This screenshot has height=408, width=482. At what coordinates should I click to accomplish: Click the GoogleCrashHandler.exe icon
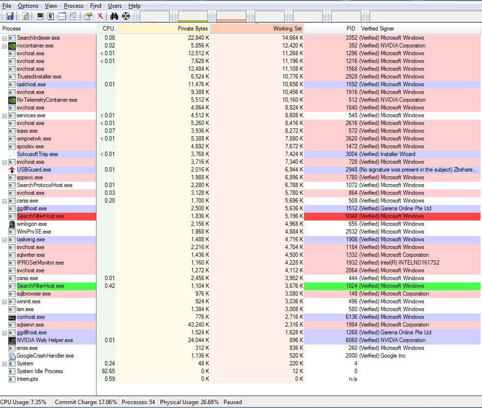[12, 356]
